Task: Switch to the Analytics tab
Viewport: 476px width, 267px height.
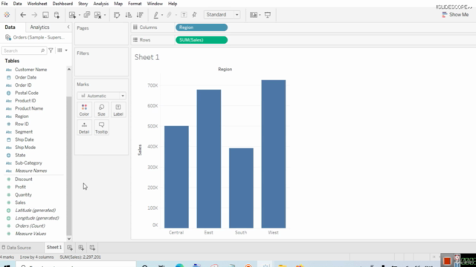Action: [39, 27]
